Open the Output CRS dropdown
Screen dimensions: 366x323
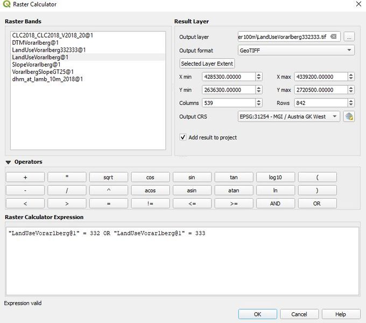tap(288, 116)
